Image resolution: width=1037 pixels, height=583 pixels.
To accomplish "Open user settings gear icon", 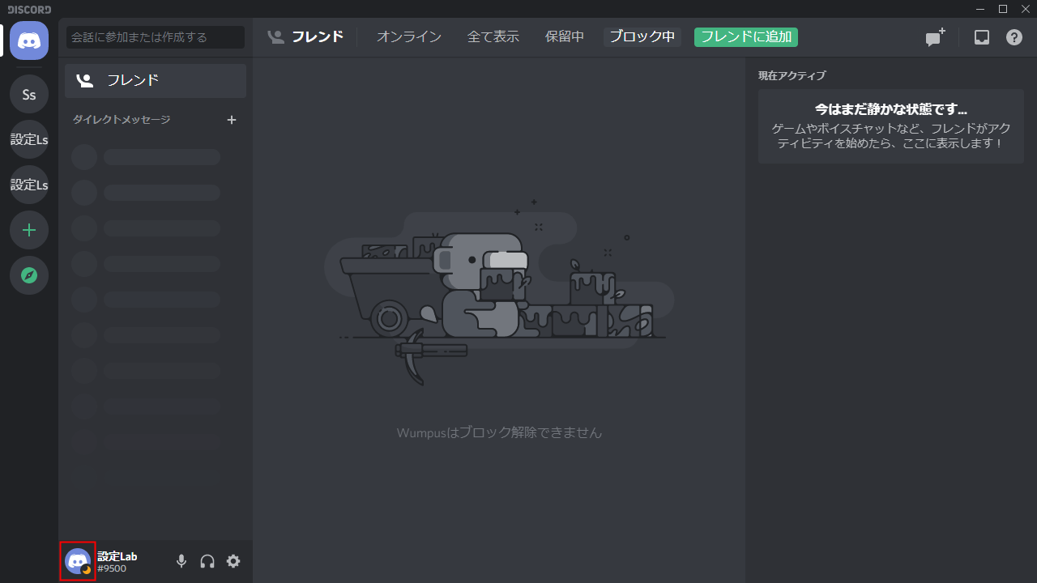I will click(x=233, y=561).
